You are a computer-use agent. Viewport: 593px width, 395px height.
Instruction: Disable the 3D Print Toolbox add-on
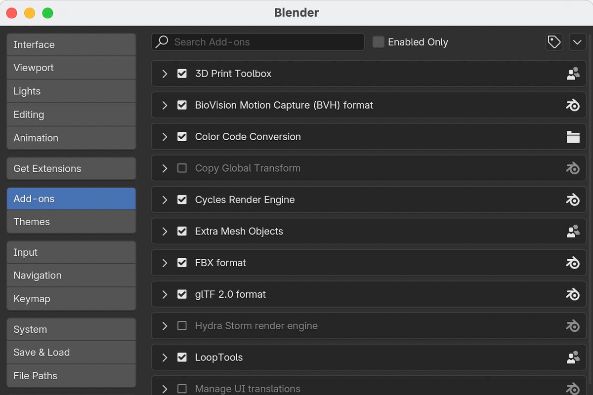coord(182,74)
